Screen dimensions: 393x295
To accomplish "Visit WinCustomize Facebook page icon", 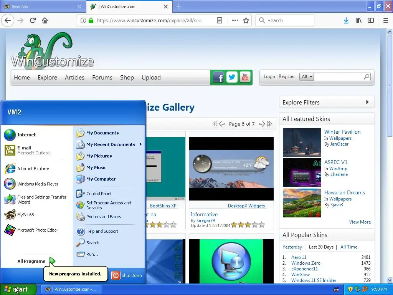I will pos(218,77).
